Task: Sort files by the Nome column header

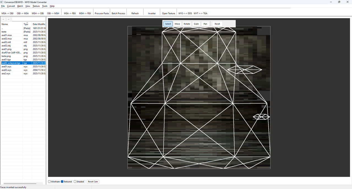Action: [x=12, y=24]
